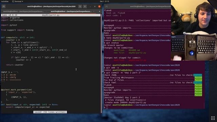The image size is (217, 122).
Task: Open the Terminal app menu in top bar
Action: pos(18,1)
